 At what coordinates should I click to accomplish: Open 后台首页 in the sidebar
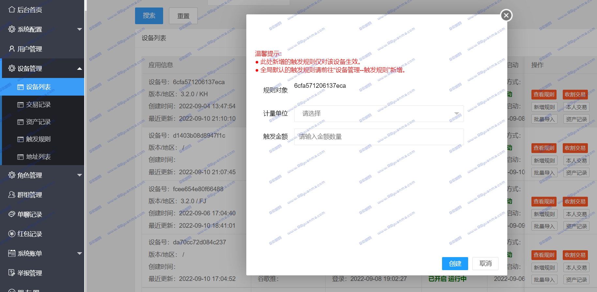point(42,10)
